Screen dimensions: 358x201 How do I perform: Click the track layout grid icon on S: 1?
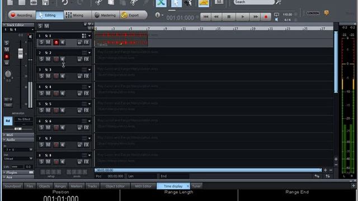pyautogui.click(x=84, y=36)
